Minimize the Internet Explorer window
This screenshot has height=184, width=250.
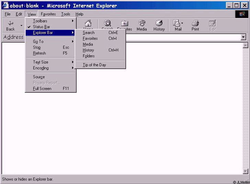(x=229, y=5)
